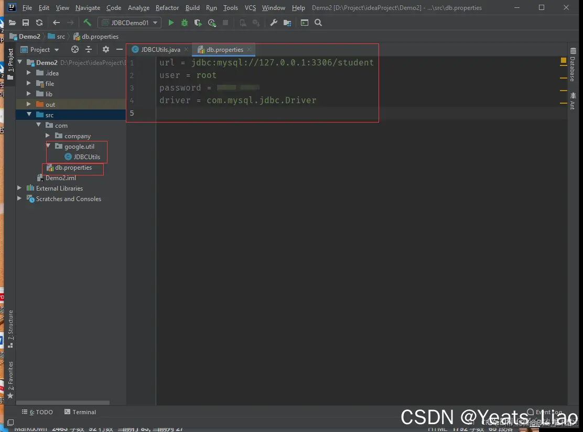Image resolution: width=583 pixels, height=432 pixels.
Task: Open settings via the wrench icon
Action: [274, 23]
